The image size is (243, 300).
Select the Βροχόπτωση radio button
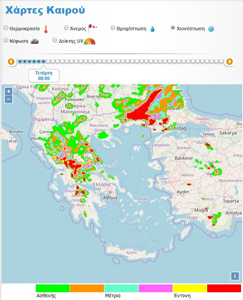click(113, 28)
